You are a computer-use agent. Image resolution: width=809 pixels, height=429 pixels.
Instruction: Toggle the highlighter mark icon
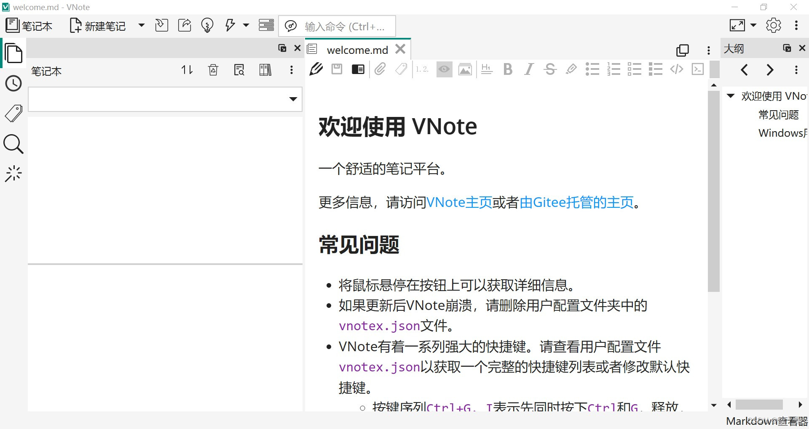pyautogui.click(x=571, y=69)
